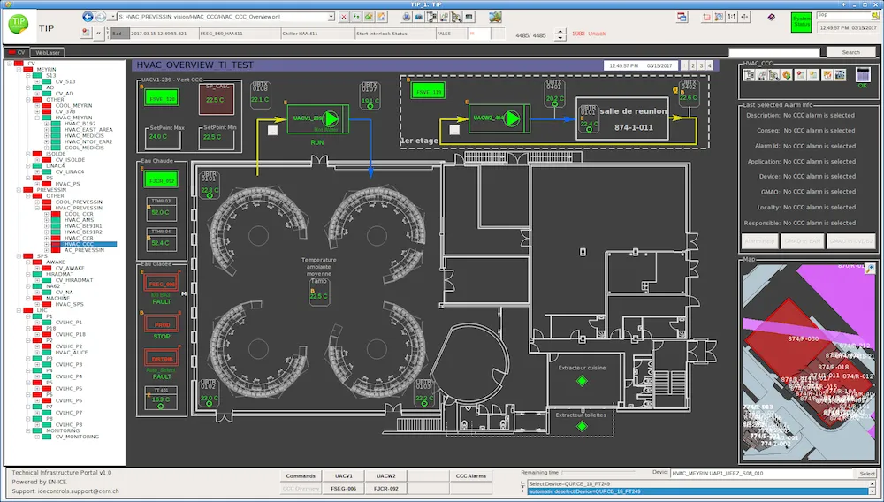Image resolution: width=884 pixels, height=502 pixels.
Task: Click the landscape map icon in toolbar
Action: coord(495,17)
